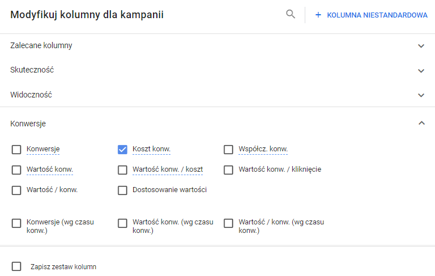The width and height of the screenshot is (435, 276).
Task: Expand the Zalecane kolumny section chevron
Action: 421,46
